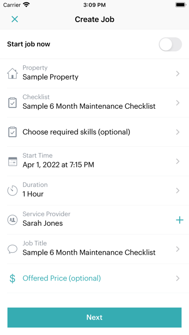Tap the dollar sign Offered Price icon

click(x=13, y=278)
